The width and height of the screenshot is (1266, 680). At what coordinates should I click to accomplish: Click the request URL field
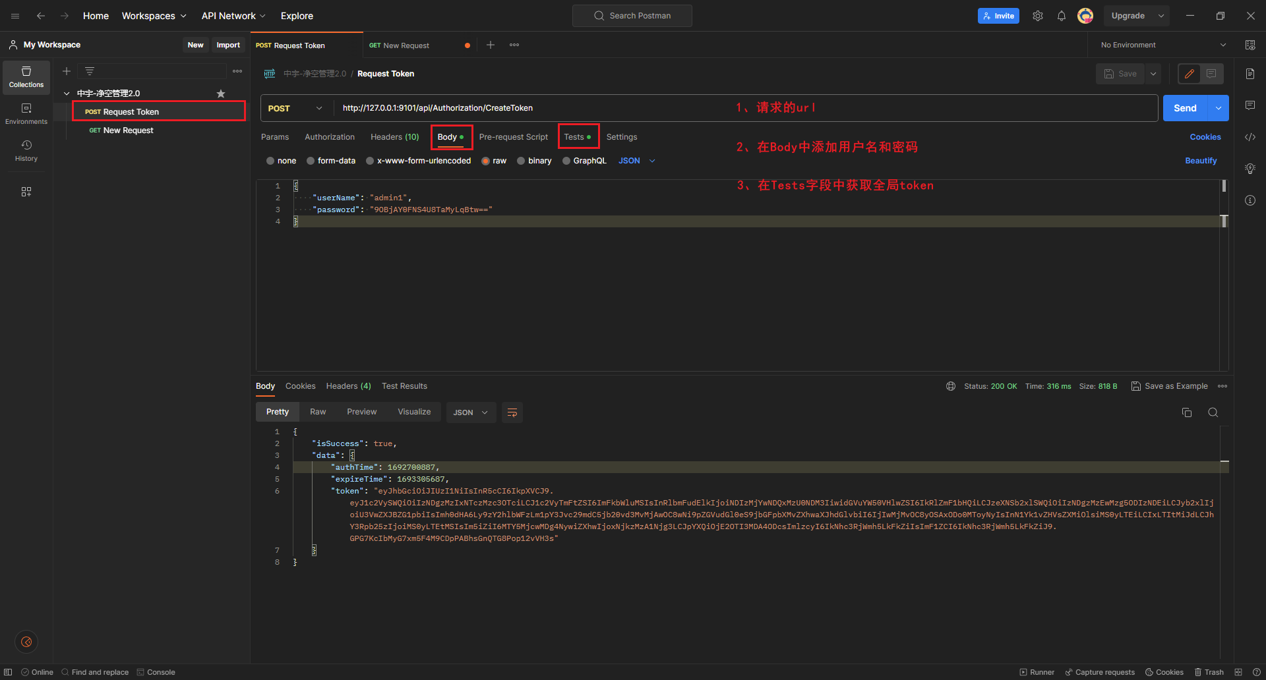point(745,108)
